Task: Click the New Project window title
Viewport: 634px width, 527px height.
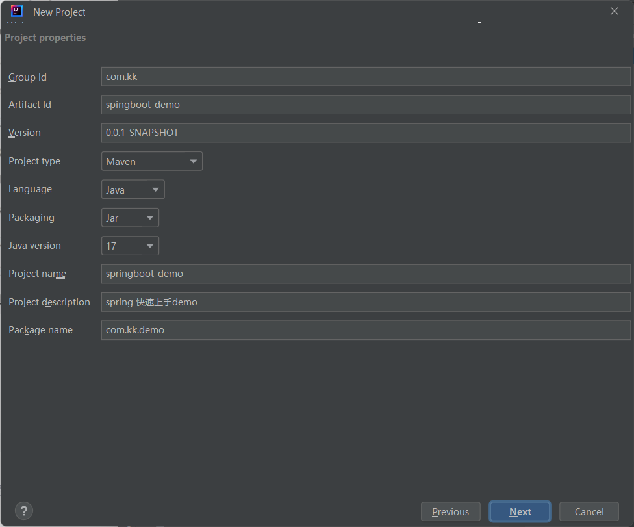Action: tap(60, 12)
